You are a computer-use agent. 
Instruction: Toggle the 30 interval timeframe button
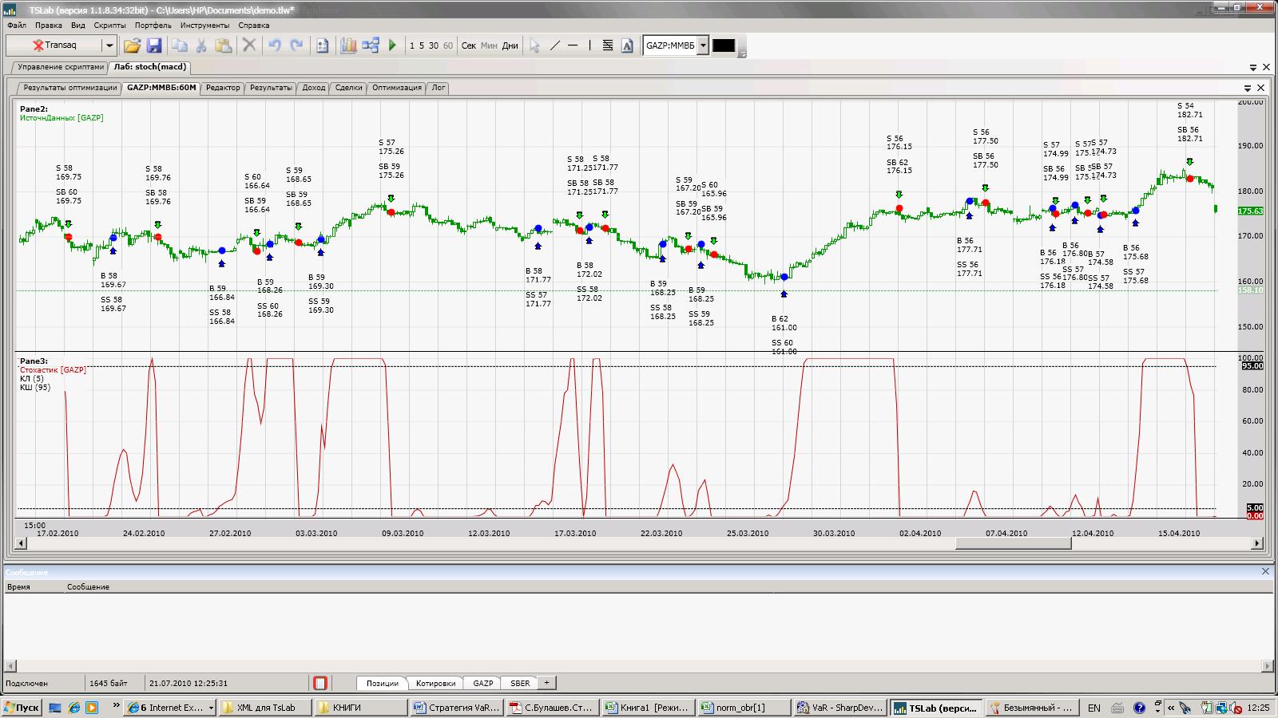click(434, 45)
